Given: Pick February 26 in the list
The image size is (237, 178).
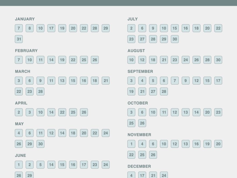Looking at the screenshot, I should click(95, 60).
